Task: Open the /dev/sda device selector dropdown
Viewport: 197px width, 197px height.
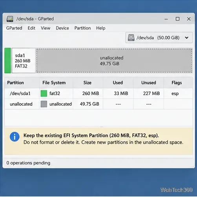Action: coord(159,38)
